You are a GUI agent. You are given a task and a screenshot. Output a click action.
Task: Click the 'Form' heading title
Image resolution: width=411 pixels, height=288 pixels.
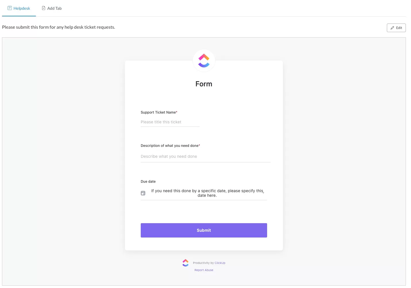(x=204, y=84)
